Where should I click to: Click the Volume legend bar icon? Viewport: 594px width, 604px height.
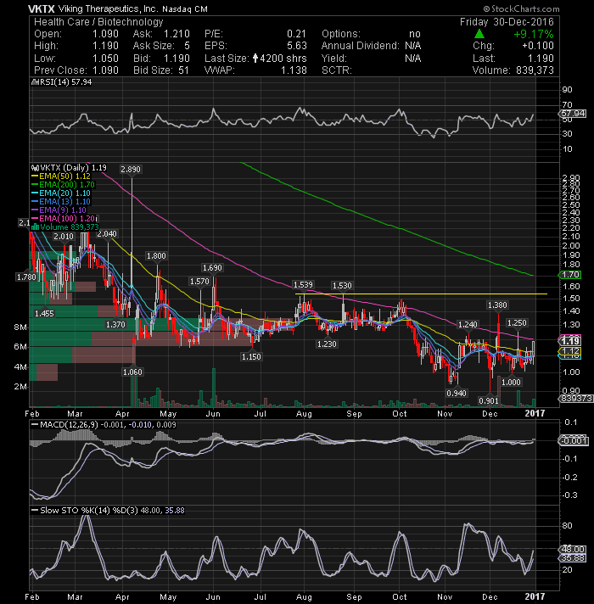coord(35,227)
